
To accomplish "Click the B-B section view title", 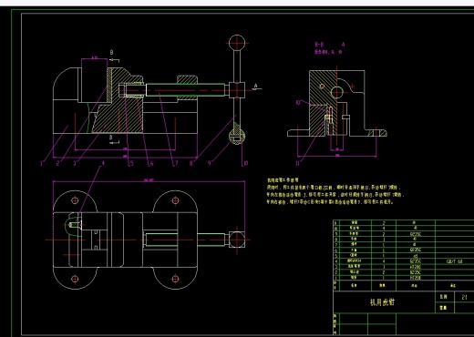I will tap(319, 45).
